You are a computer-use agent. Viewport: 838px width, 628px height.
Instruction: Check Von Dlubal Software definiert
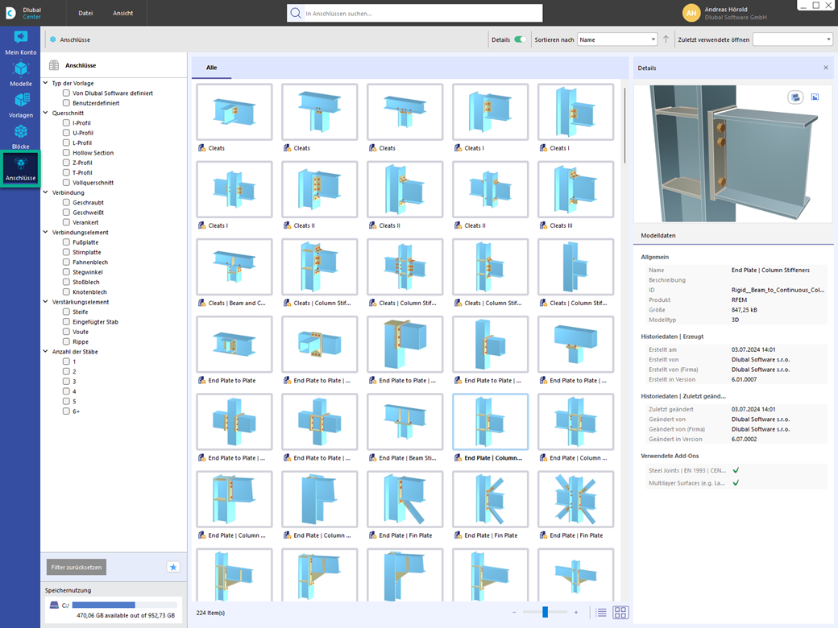click(x=66, y=93)
